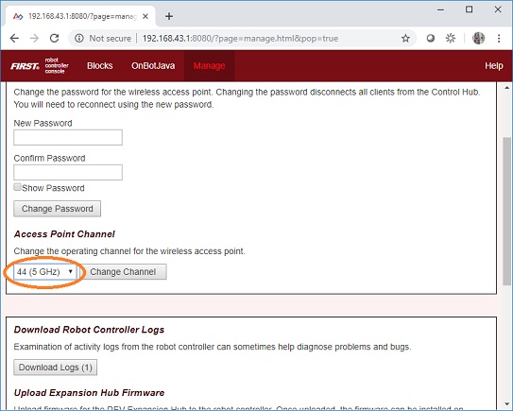
Task: Open the Chrome three-dot menu
Action: coord(499,39)
